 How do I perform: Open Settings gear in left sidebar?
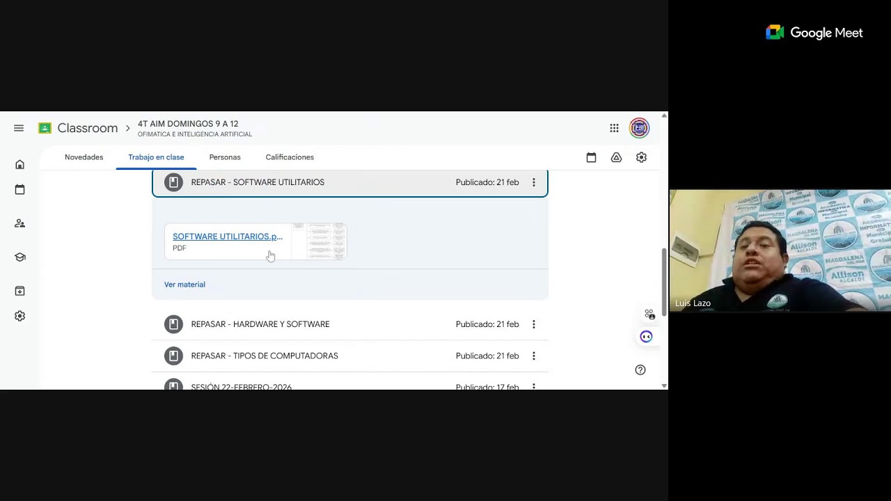(x=19, y=316)
